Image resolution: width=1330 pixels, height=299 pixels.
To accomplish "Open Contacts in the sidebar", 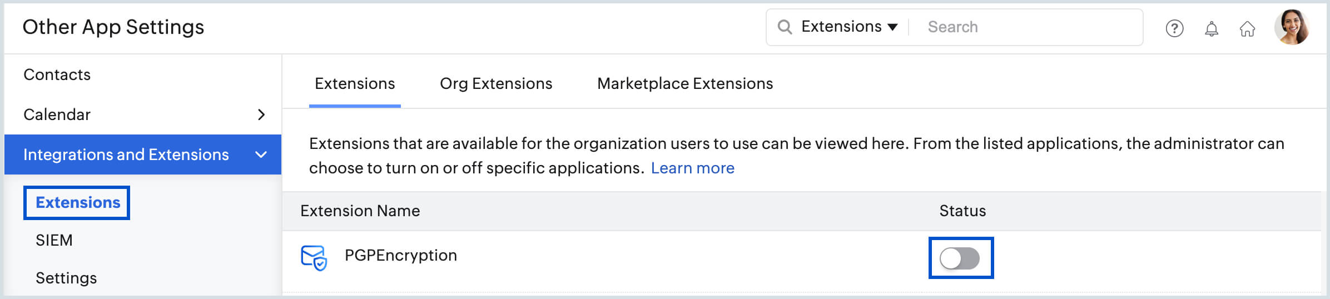I will click(x=57, y=74).
